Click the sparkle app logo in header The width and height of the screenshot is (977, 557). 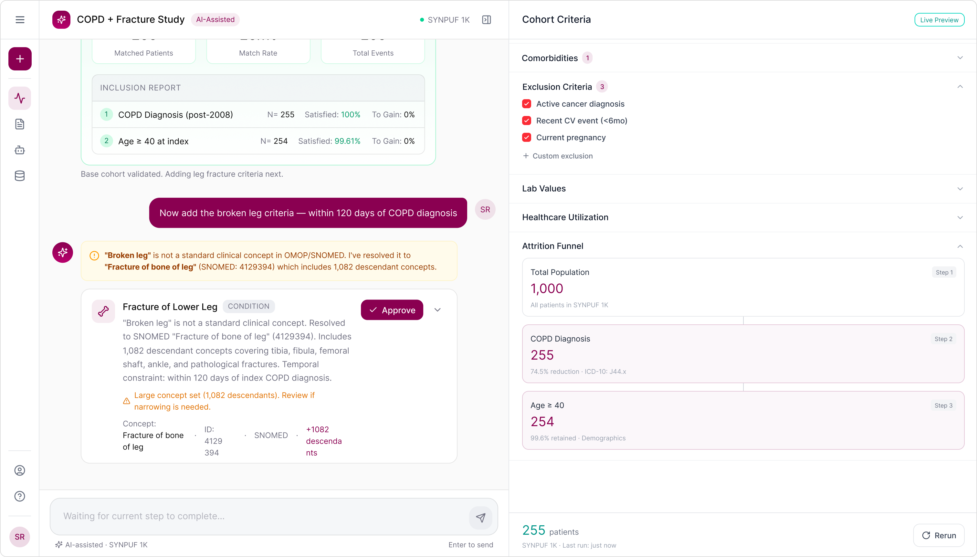click(x=61, y=19)
